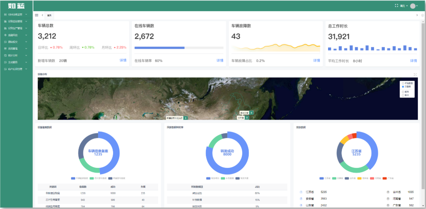Open 详情 link on 车辆总数 card
426x209 pixels.
tap(123, 61)
